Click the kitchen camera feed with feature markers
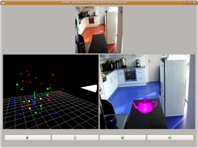The width and height of the screenshot is (198, 148). point(99,30)
